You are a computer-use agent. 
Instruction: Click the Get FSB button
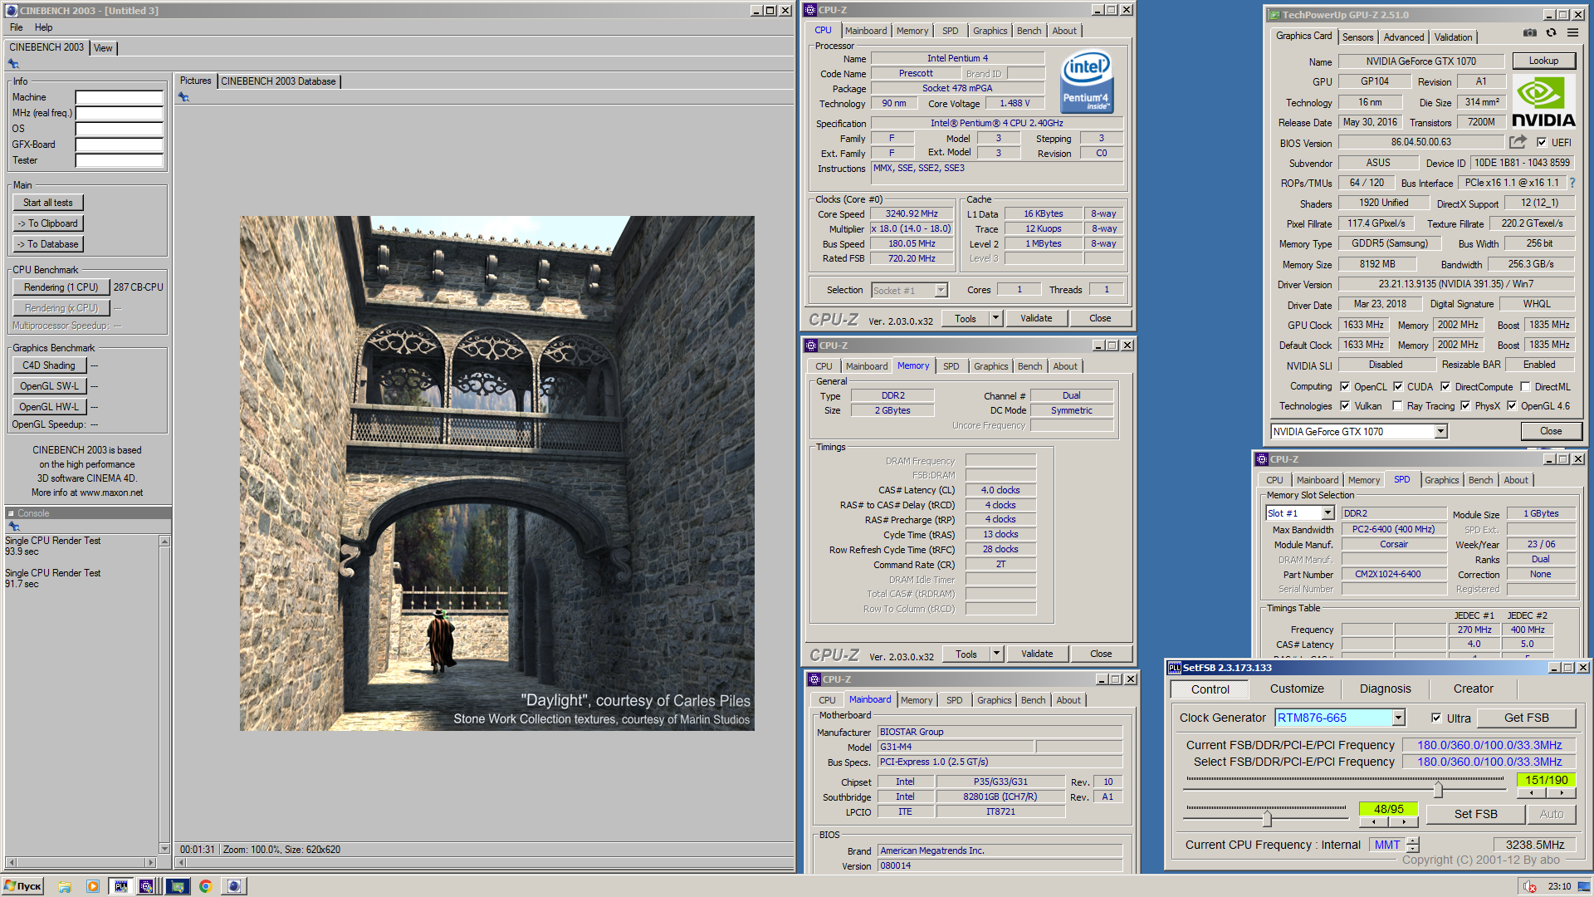[1526, 718]
